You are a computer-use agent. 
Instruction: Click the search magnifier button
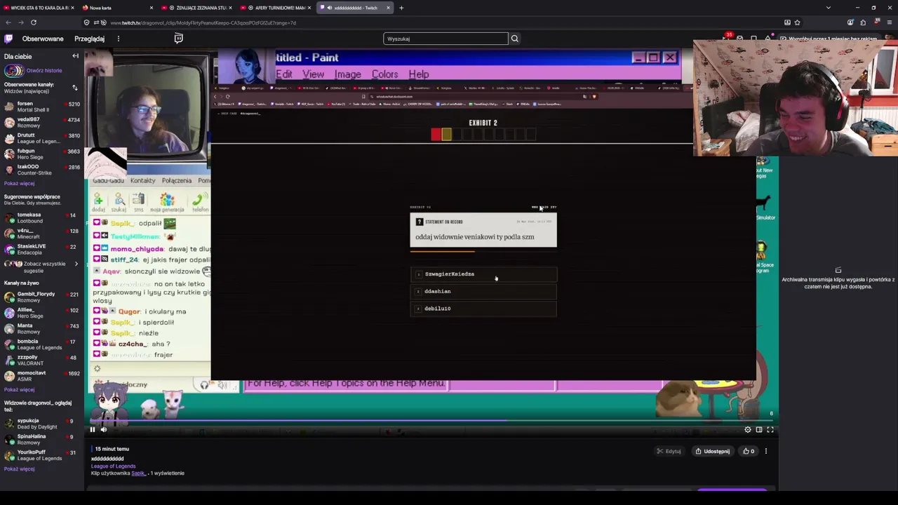(515, 39)
